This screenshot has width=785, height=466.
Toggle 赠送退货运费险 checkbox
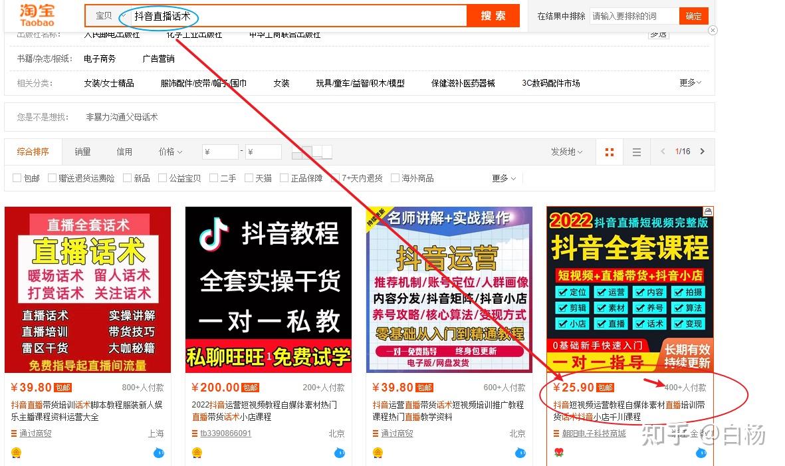(x=52, y=177)
